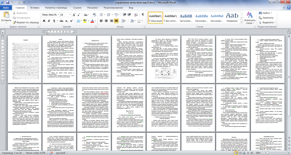
Task: Toggle show paragraph marks (¶)
Action: click(x=143, y=15)
